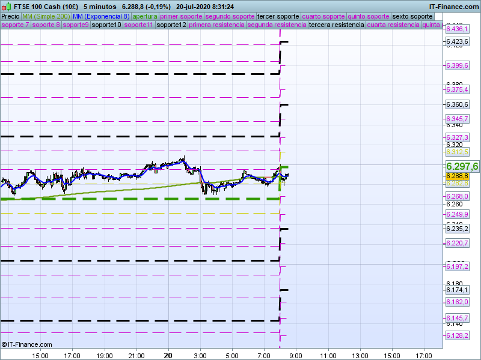Select the sexto soporte indicator label
This screenshot has width=481, height=360.
click(x=412, y=16)
